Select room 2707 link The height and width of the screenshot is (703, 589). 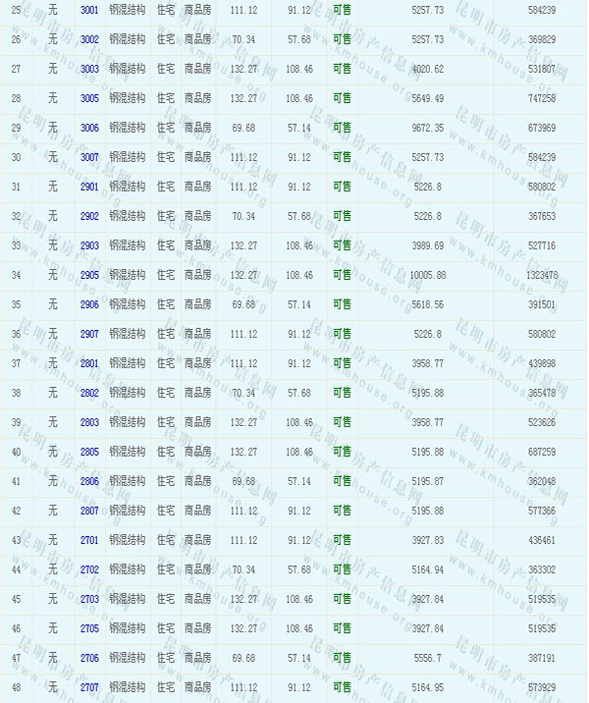tap(89, 687)
